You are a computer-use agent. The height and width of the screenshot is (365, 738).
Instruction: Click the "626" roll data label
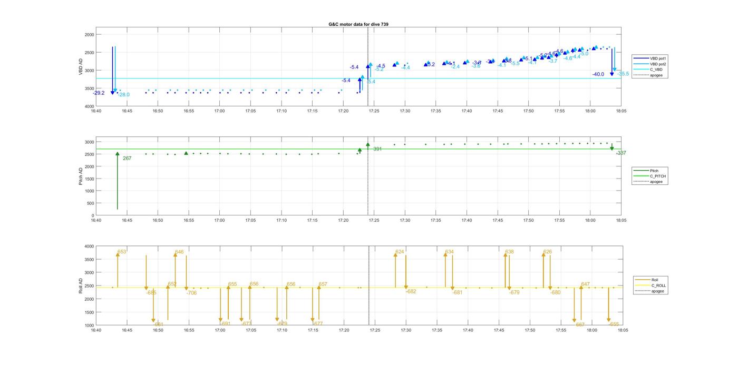click(547, 252)
